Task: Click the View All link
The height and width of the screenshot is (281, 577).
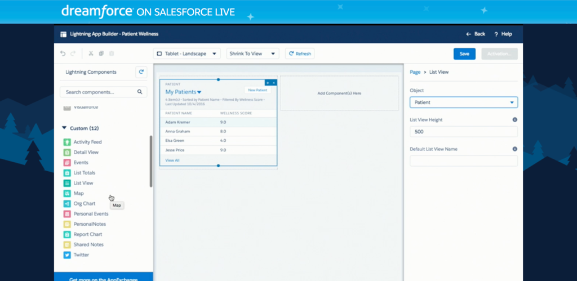Action: tap(172, 160)
